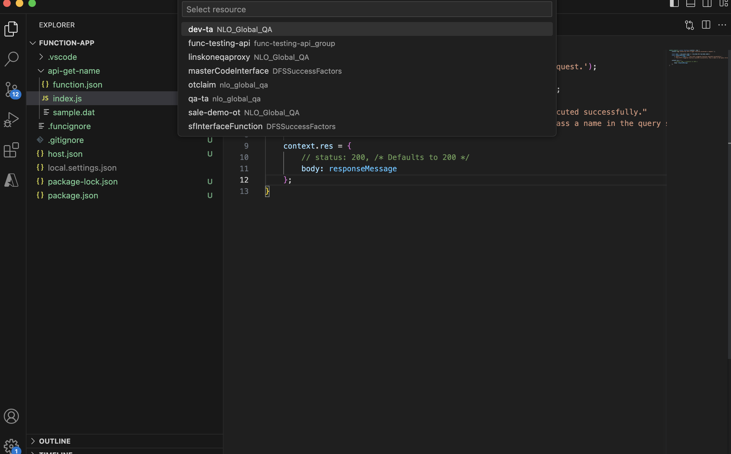Viewport: 731px width, 454px height.
Task: Open local.settings.json file
Action: [x=82, y=167]
